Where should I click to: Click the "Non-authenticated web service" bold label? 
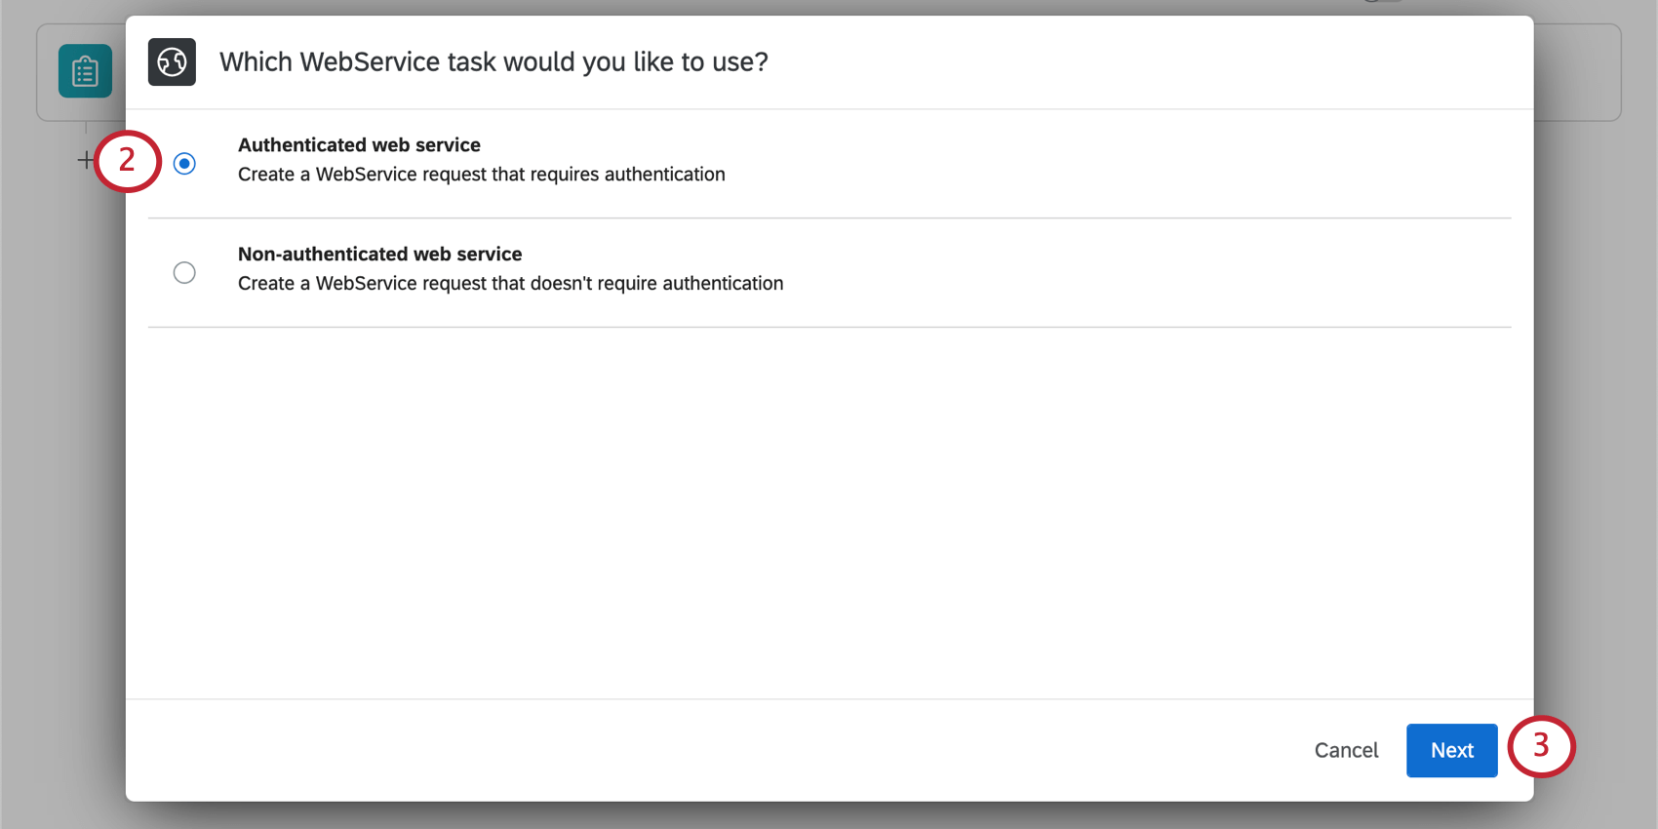tap(379, 255)
